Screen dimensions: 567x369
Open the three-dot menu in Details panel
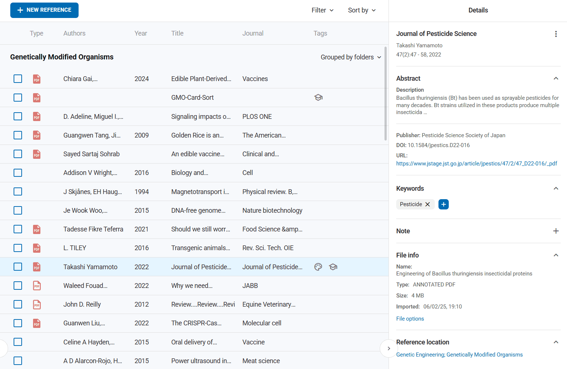click(556, 34)
